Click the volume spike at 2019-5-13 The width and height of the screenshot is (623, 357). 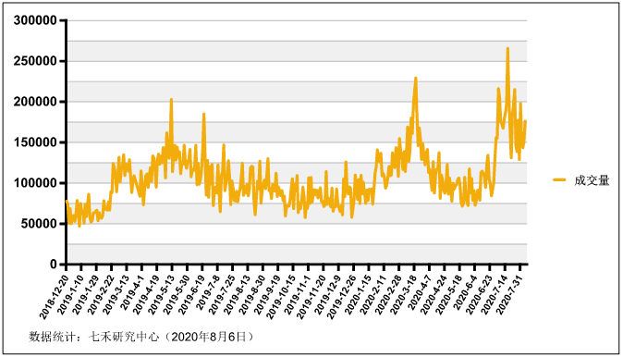coord(171,99)
